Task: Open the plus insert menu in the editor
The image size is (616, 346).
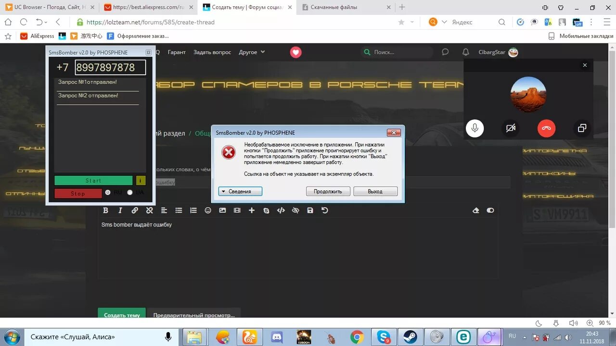Action: tap(252, 210)
